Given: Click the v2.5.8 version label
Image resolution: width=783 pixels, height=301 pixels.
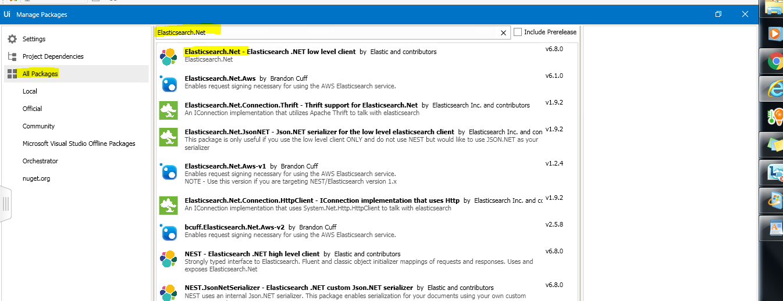Looking at the screenshot, I should click(554, 224).
